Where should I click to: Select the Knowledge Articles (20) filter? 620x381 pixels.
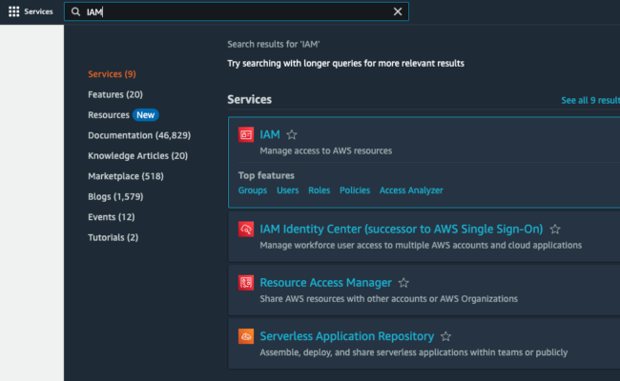click(x=137, y=156)
